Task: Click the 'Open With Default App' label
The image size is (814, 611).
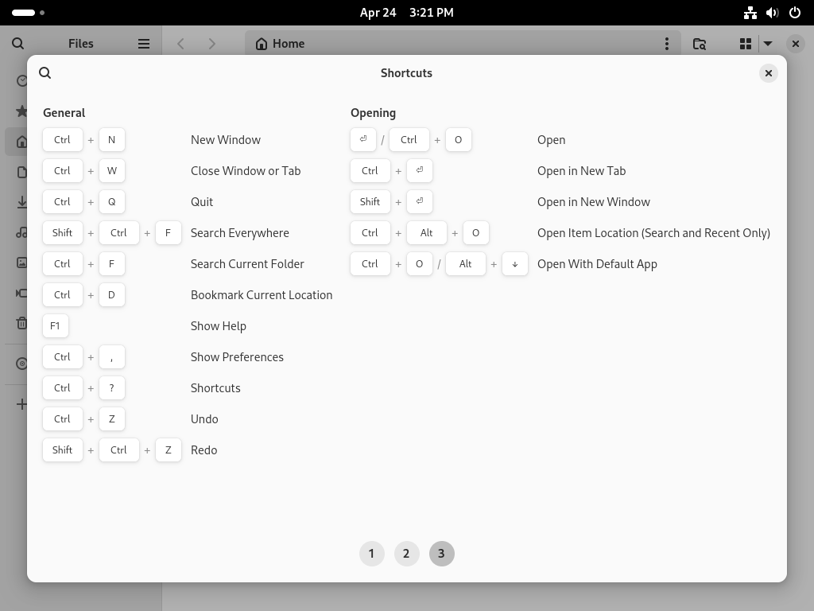Action: [x=597, y=264]
